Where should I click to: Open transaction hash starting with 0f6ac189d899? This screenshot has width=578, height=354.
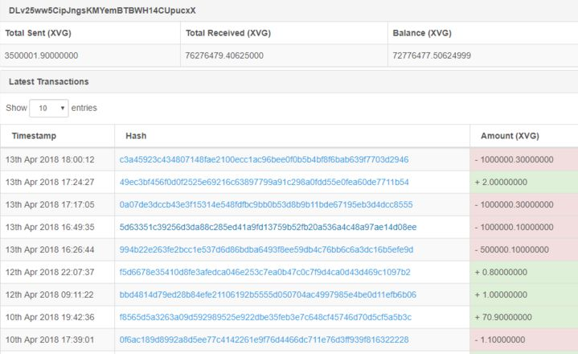[264, 340]
